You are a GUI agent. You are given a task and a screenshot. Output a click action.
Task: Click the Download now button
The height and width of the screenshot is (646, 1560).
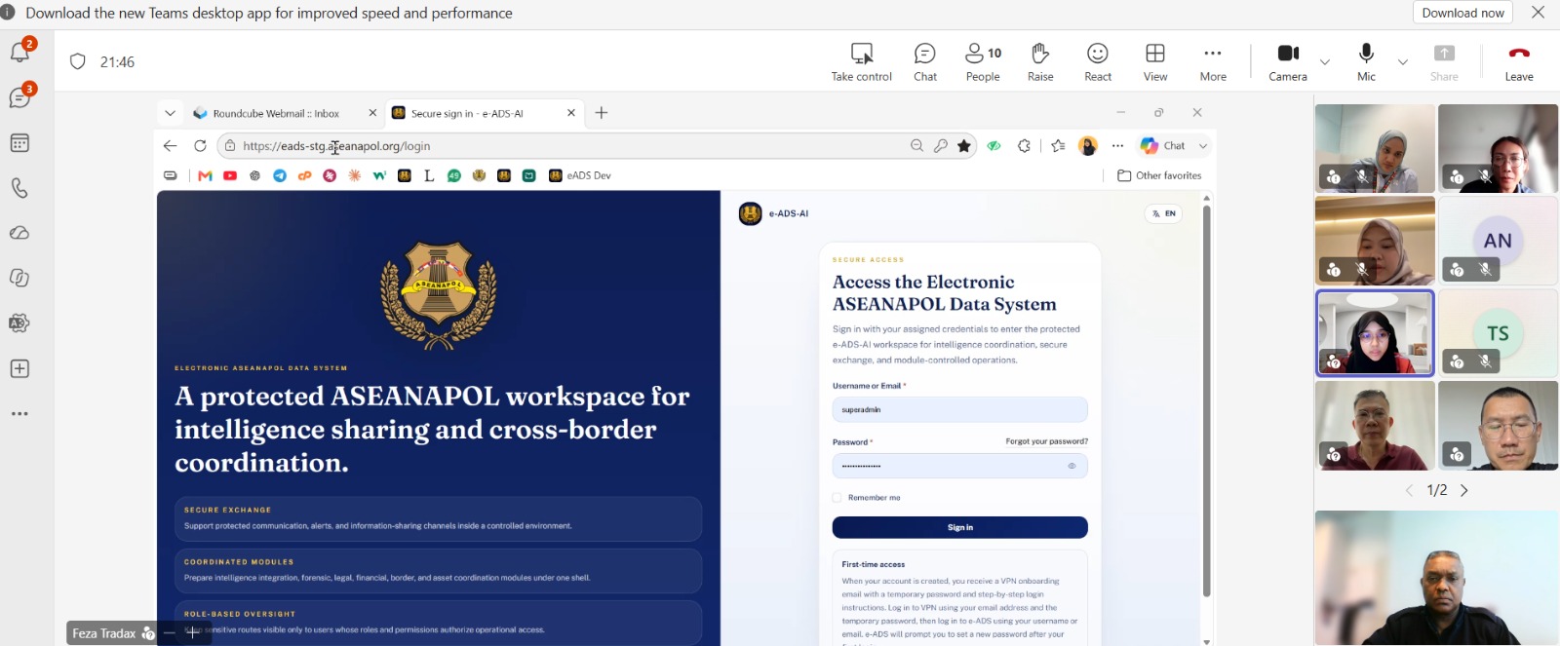tap(1462, 13)
